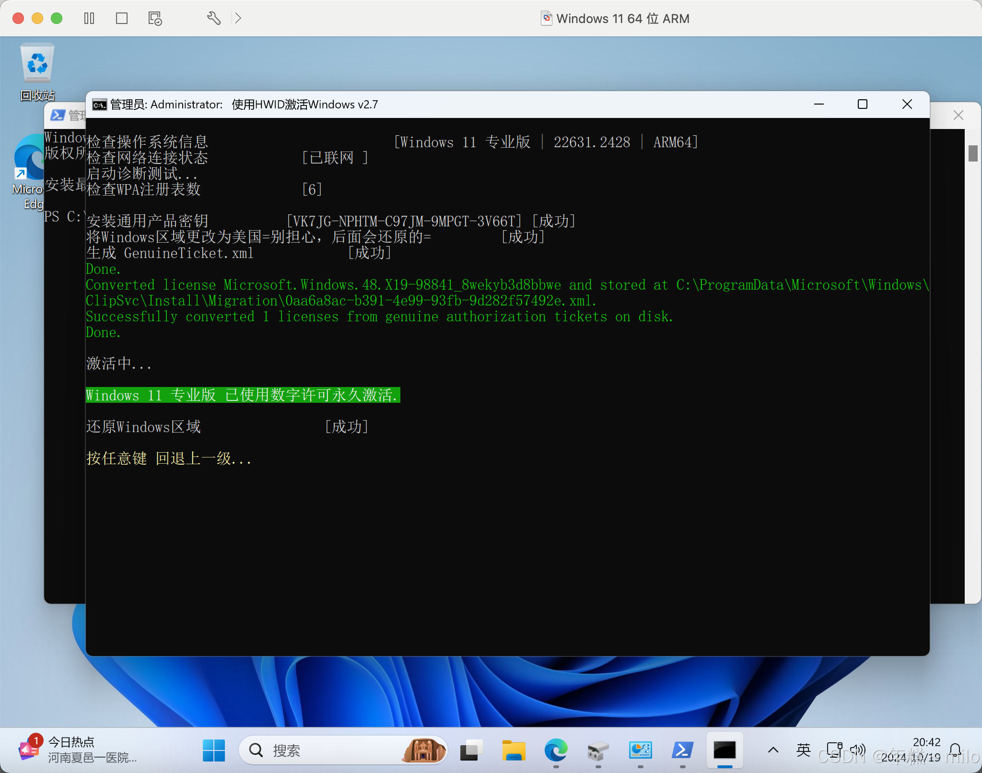
Task: Click the VM snapshot icon with clock
Action: tap(154, 18)
